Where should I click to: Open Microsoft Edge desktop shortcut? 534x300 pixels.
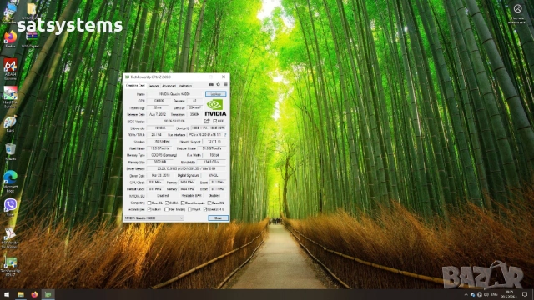[x=10, y=182]
